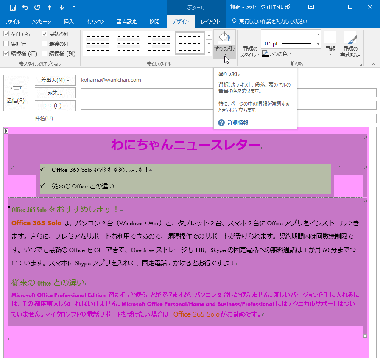Enable the 縞模様 (列) checkbox
This screenshot has height=362, width=380.
[44, 53]
